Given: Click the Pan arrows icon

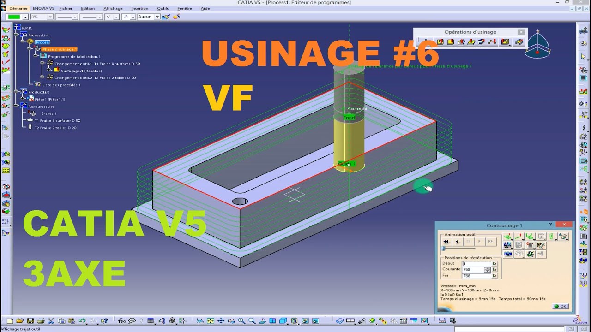Looking at the screenshot, I should (x=221, y=321).
